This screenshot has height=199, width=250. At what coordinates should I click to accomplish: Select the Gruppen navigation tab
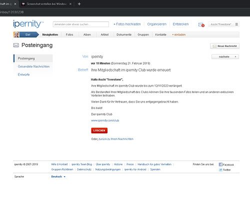[x=143, y=34]
